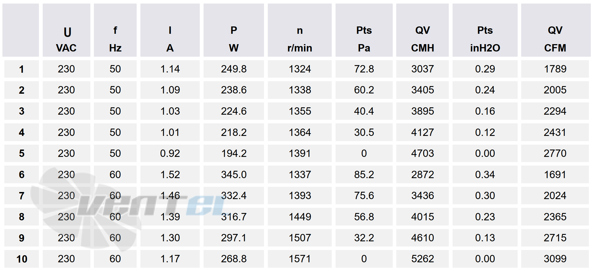593x271 pixels.
Task: Click the U VAC column header
Action: (x=66, y=39)
